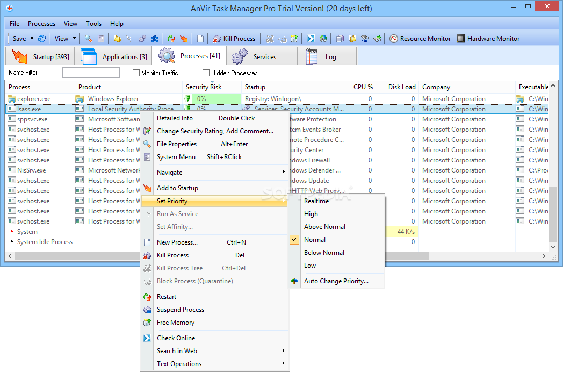The image size is (563, 372).
Task: Click the free memory icon in toolbar
Action: tap(294, 39)
